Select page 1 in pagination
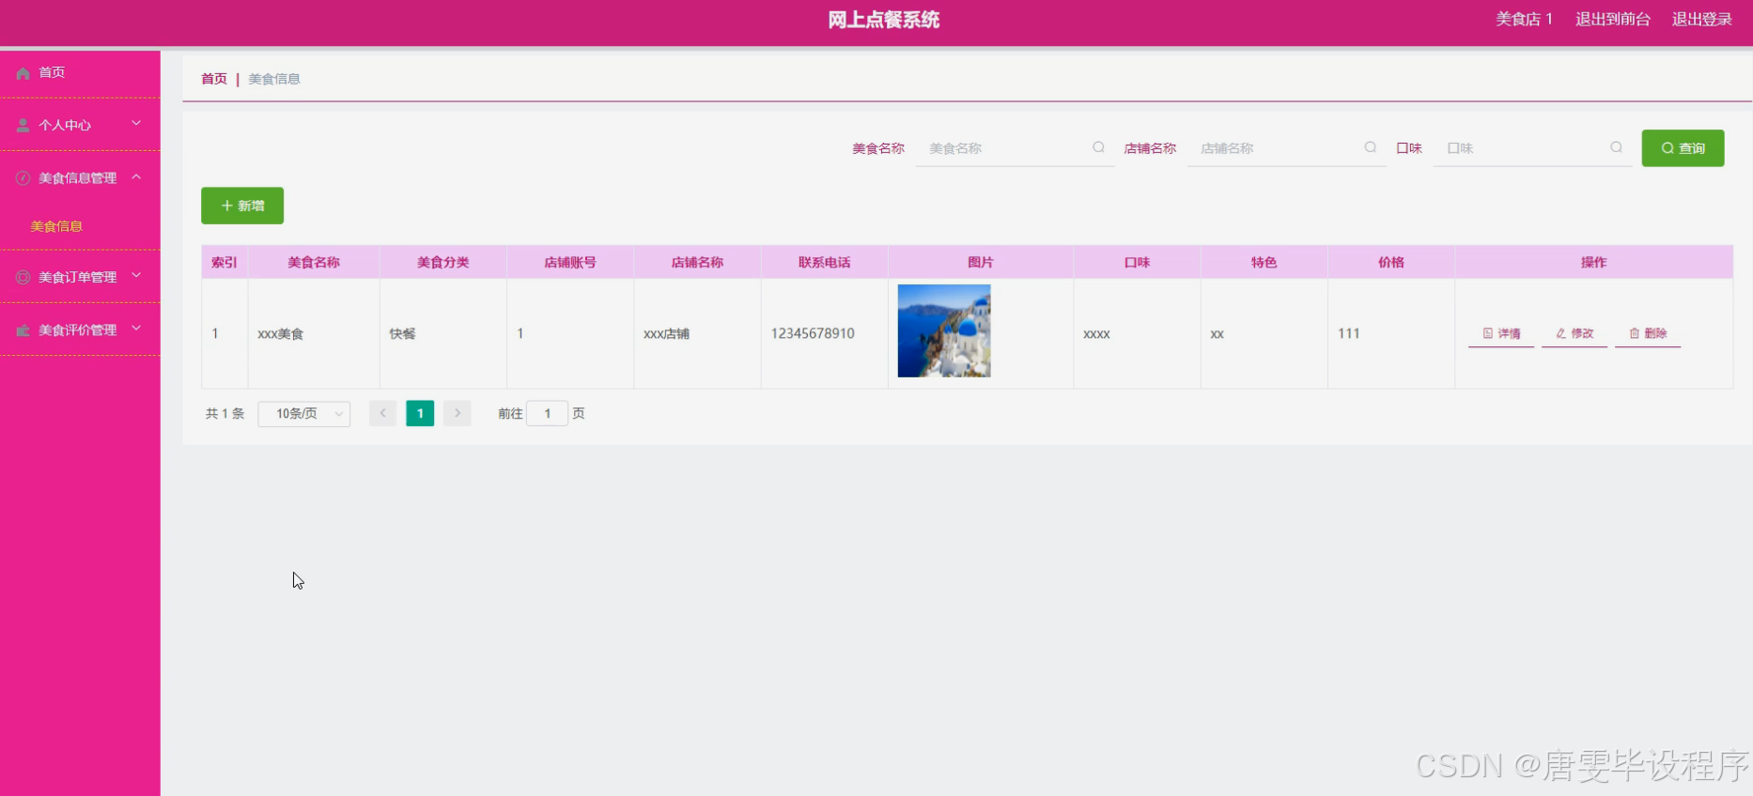 pos(420,414)
